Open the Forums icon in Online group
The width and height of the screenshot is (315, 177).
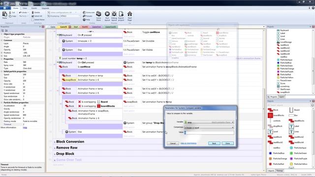click(84, 16)
